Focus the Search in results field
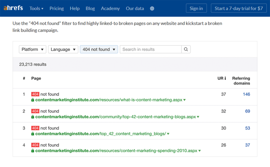This screenshot has height=167, width=270. pos(151,49)
